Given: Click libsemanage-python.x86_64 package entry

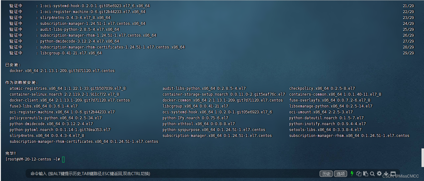Looking at the screenshot, I should pos(331,106).
